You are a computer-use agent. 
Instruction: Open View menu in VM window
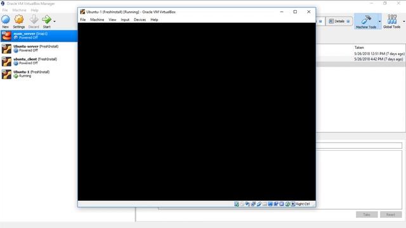pyautogui.click(x=112, y=20)
